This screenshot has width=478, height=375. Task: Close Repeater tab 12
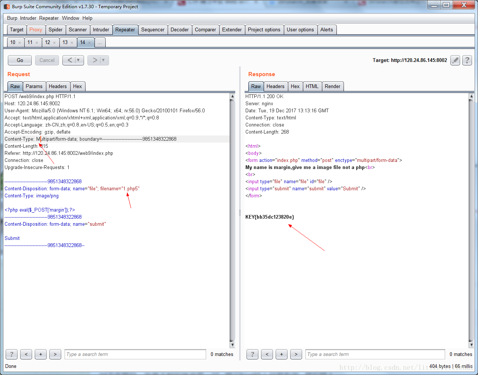coord(54,43)
